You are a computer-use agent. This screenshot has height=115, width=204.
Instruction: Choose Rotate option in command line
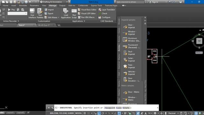tap(126, 108)
